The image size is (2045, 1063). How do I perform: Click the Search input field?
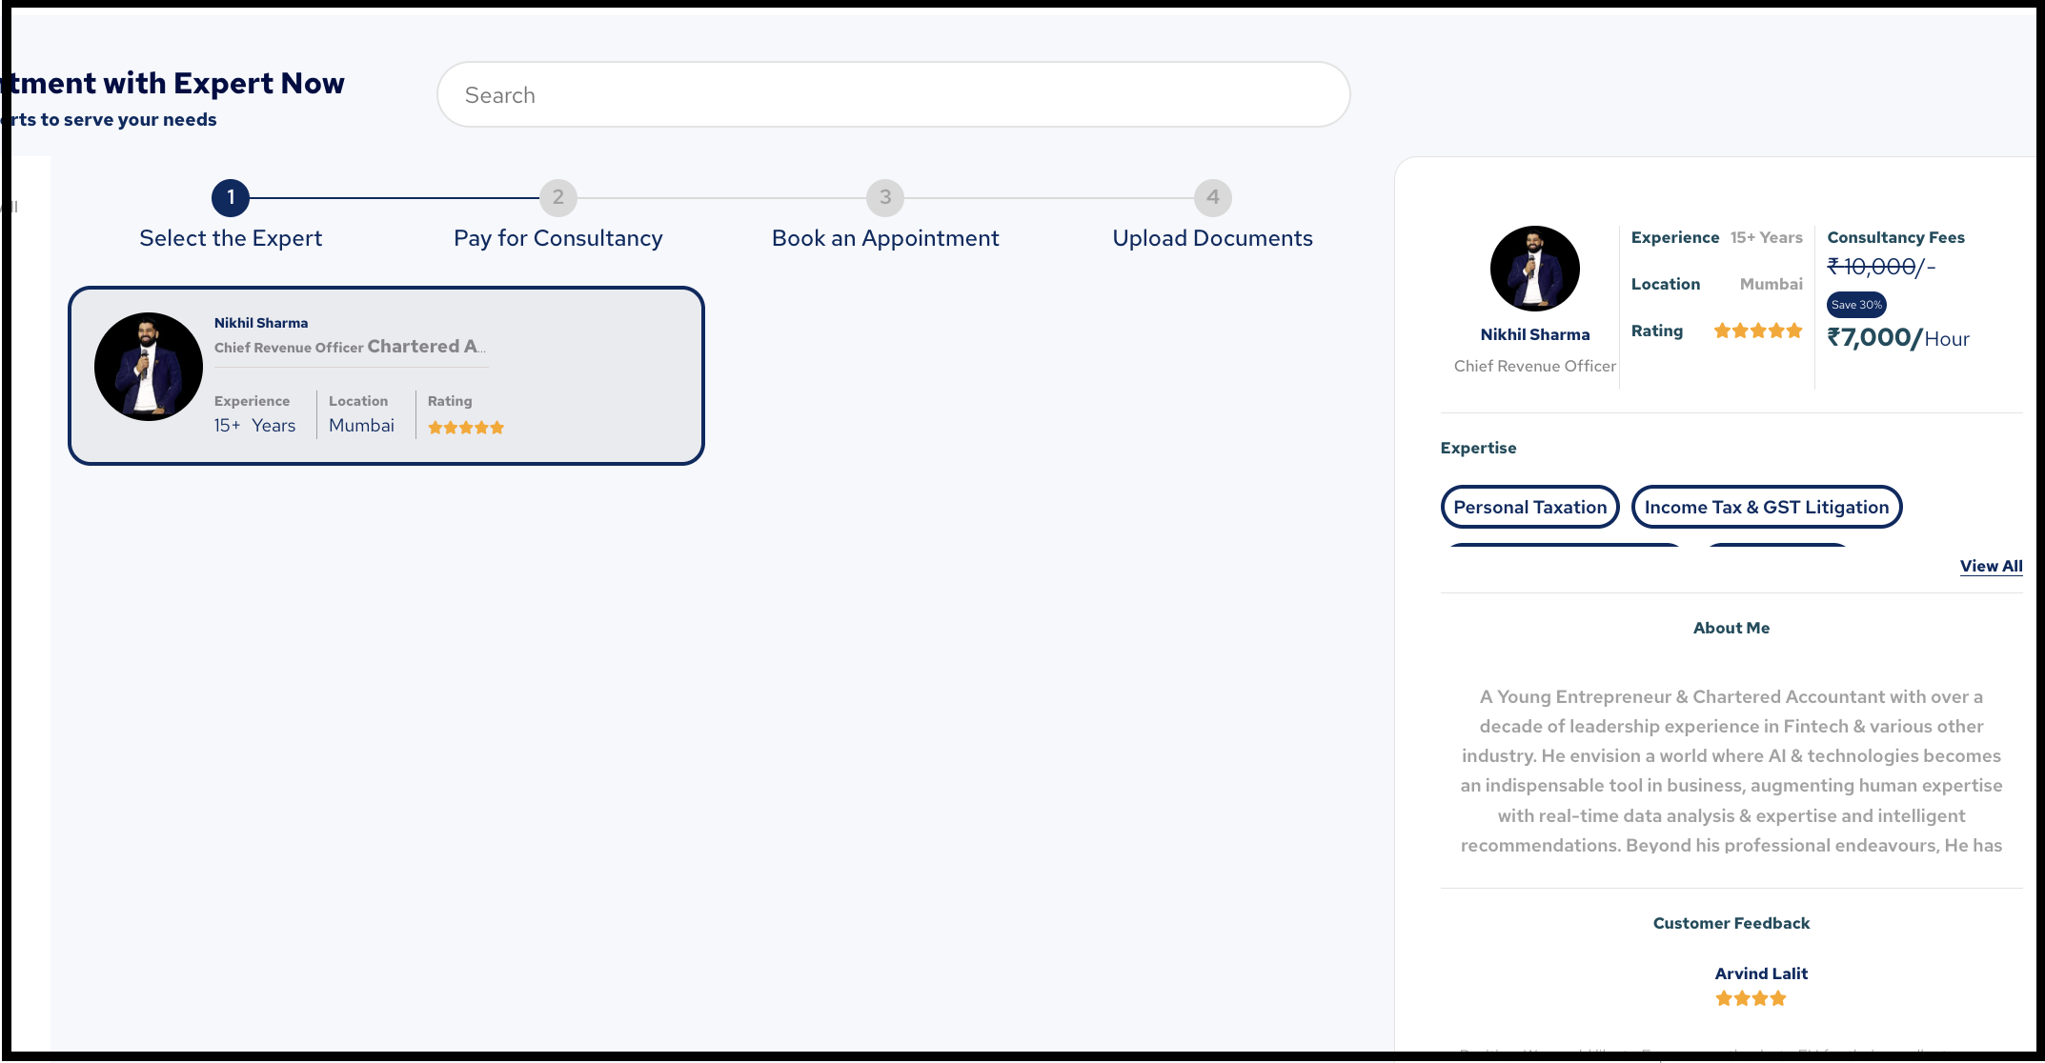click(893, 94)
